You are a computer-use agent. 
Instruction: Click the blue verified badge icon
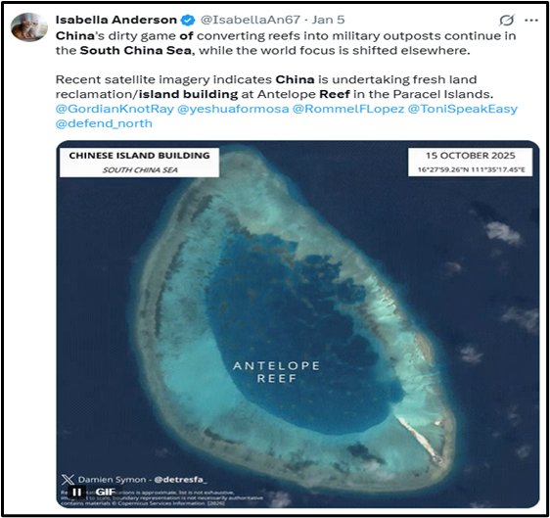(x=188, y=20)
